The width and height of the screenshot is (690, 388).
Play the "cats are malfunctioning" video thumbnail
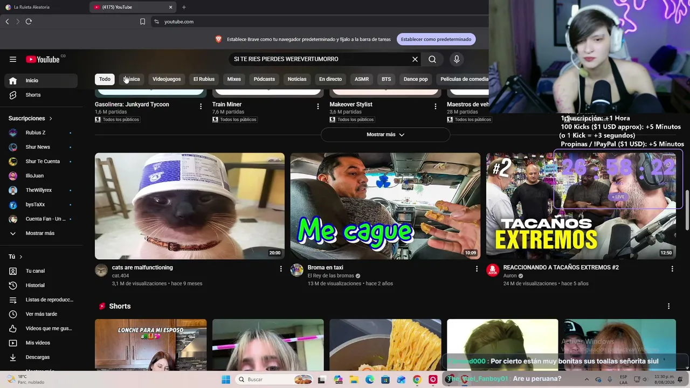point(190,206)
